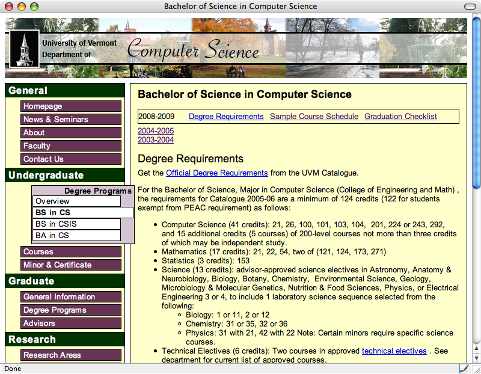Click the UVM tower logo image
The width and height of the screenshot is (481, 374).
click(x=25, y=49)
